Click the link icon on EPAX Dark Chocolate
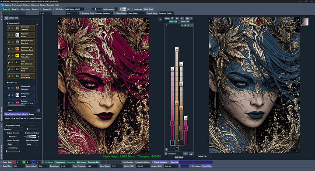 pos(9,62)
